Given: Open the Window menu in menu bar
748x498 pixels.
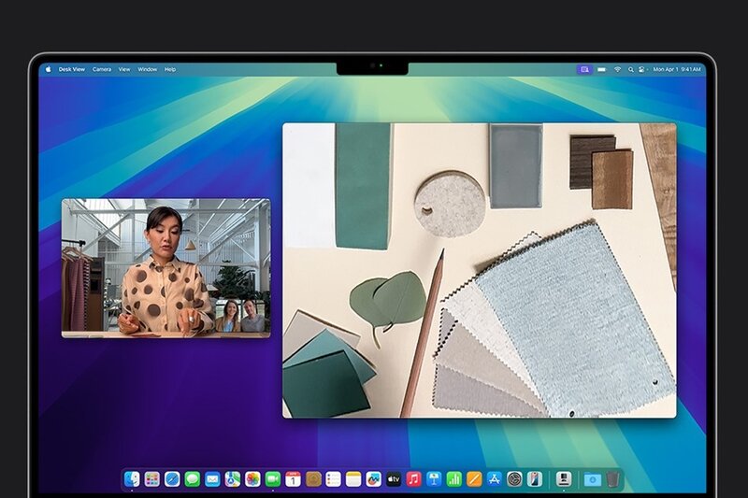Looking at the screenshot, I should 148,69.
